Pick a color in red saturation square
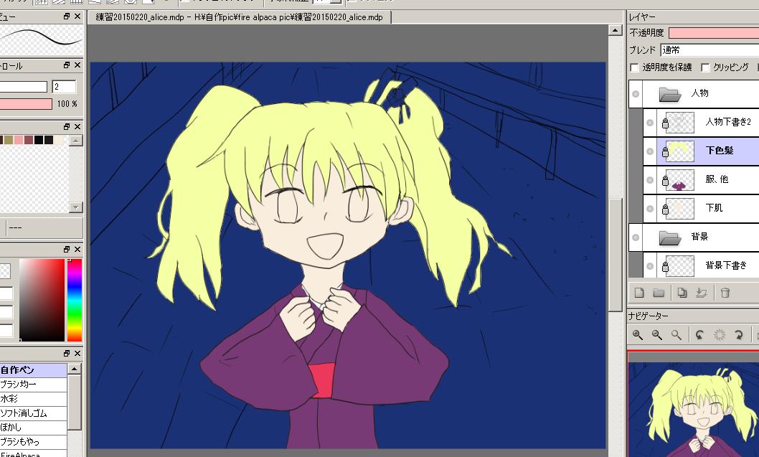759x457 pixels. pos(42,300)
